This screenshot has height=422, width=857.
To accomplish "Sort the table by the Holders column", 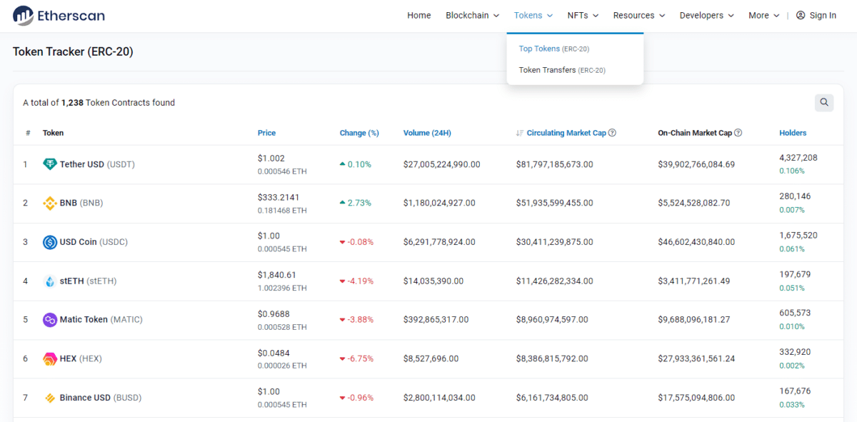I will tap(794, 132).
